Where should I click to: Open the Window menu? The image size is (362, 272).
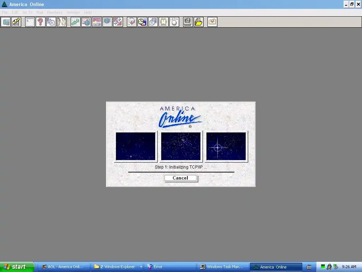73,12
